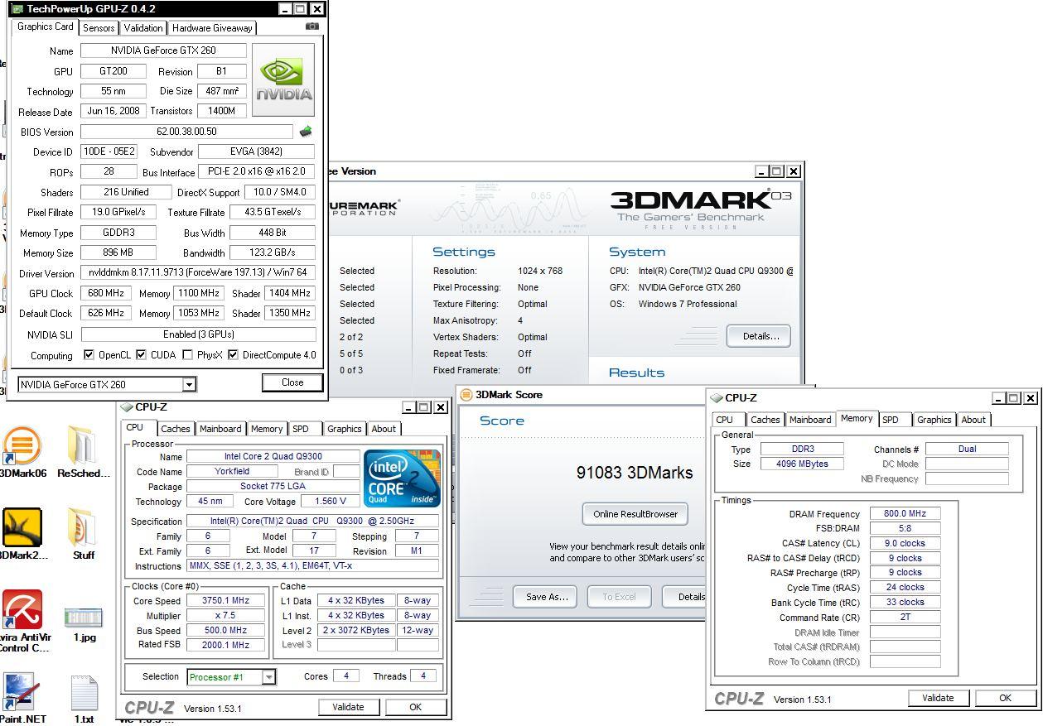Screen dimensions: 1043x726
Task: Click Validate in the CPU-Z window showing the CPU tab
Action: click(x=348, y=707)
